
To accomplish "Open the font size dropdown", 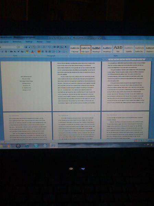I will (23, 47).
